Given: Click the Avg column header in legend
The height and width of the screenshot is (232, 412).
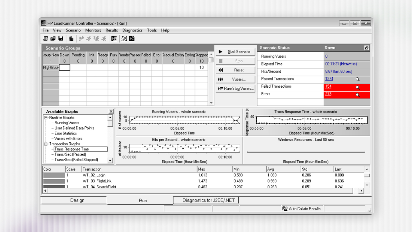Looking at the screenshot, I should (284, 169).
